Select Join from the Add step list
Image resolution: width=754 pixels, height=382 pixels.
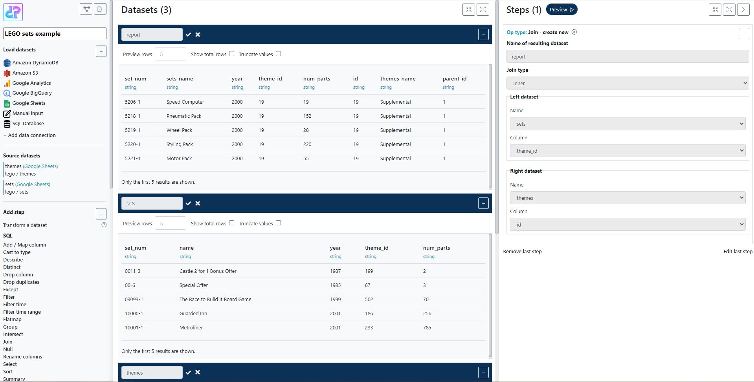coord(7,342)
